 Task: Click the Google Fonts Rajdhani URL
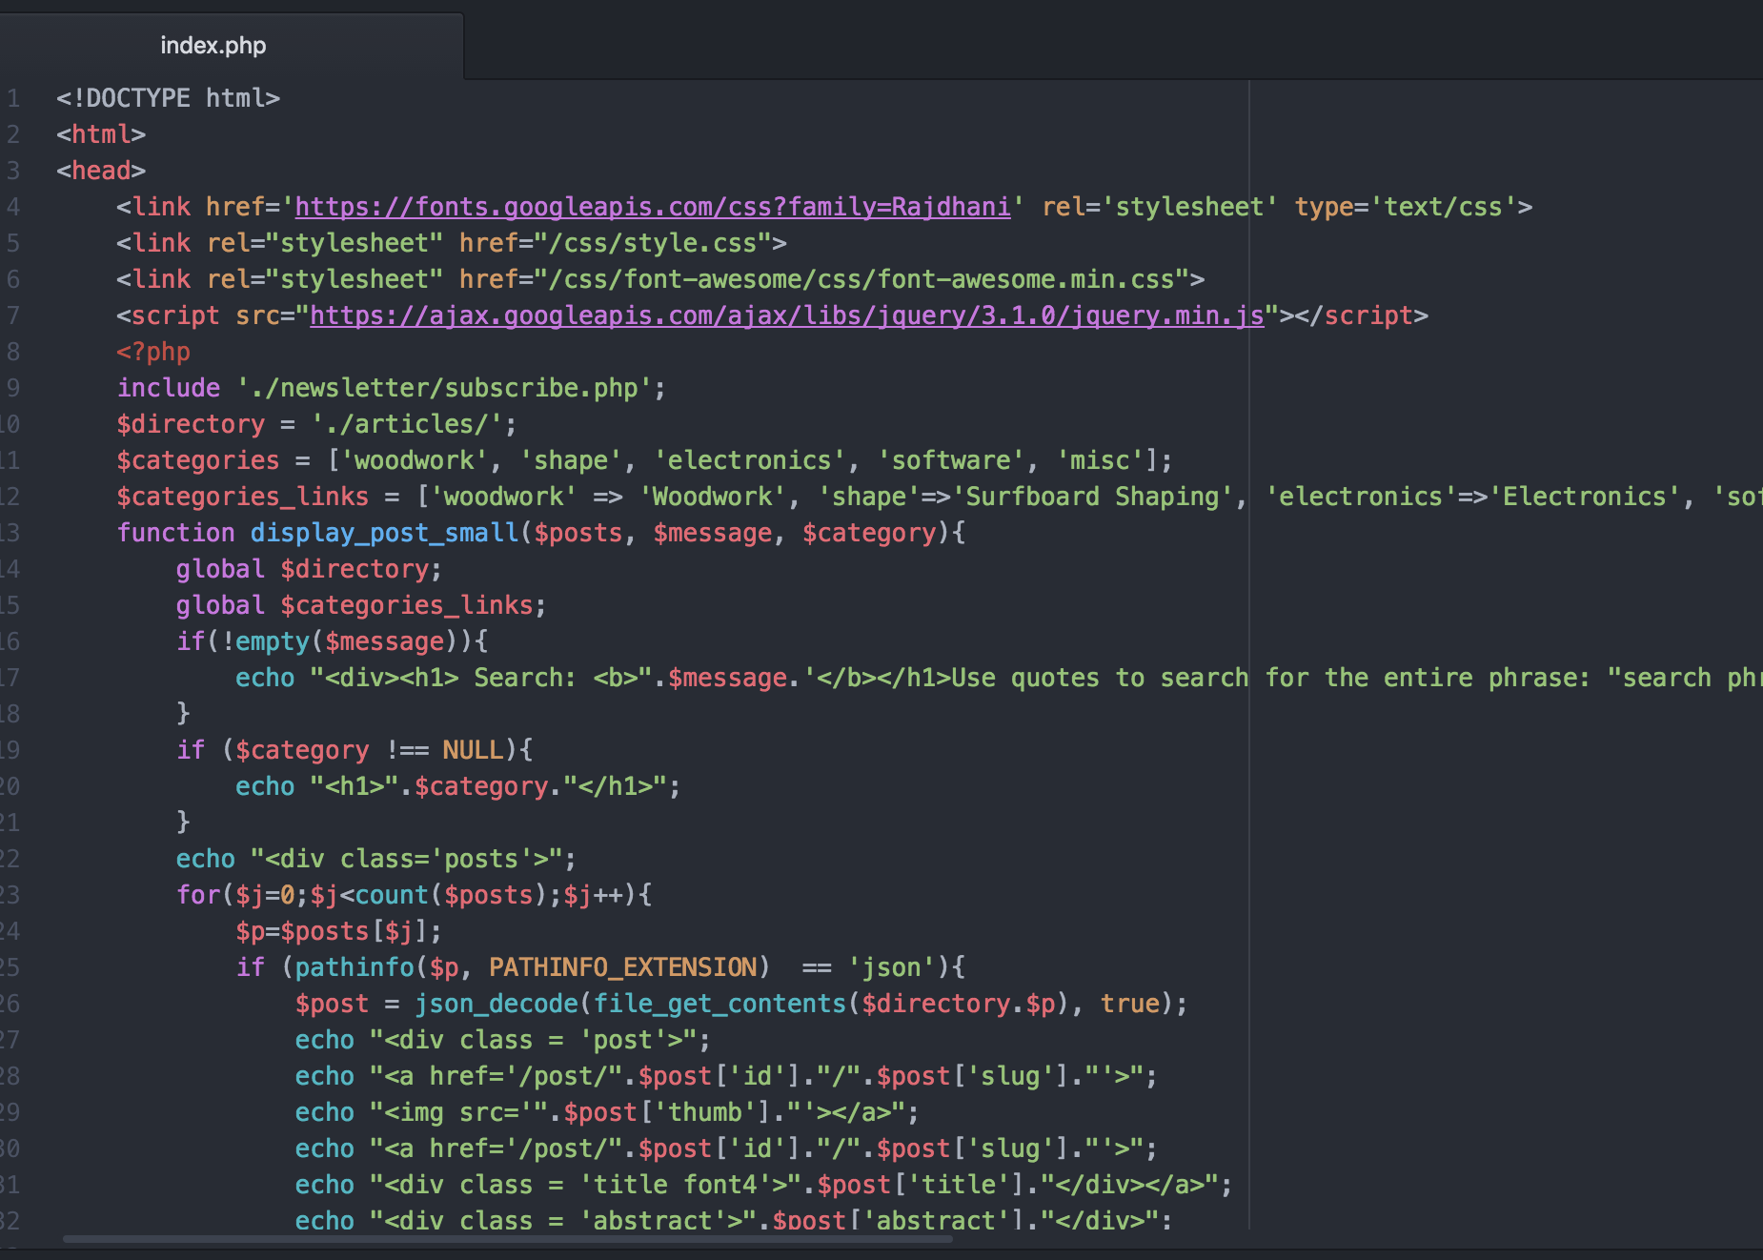coord(652,207)
